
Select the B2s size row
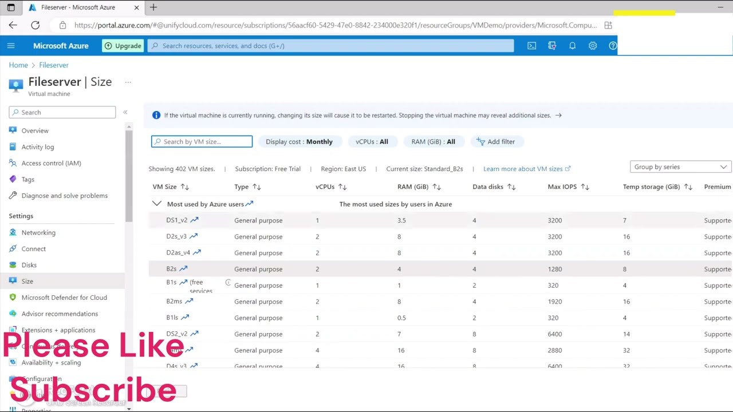tap(440, 269)
